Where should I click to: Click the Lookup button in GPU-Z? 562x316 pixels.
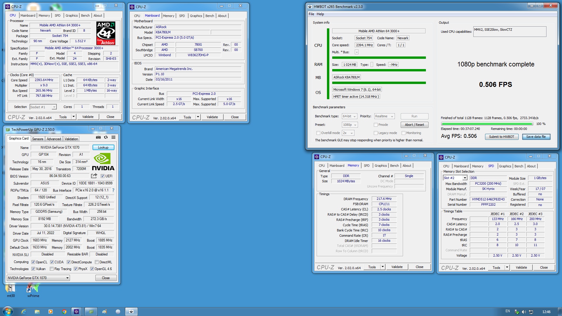pyautogui.click(x=103, y=147)
